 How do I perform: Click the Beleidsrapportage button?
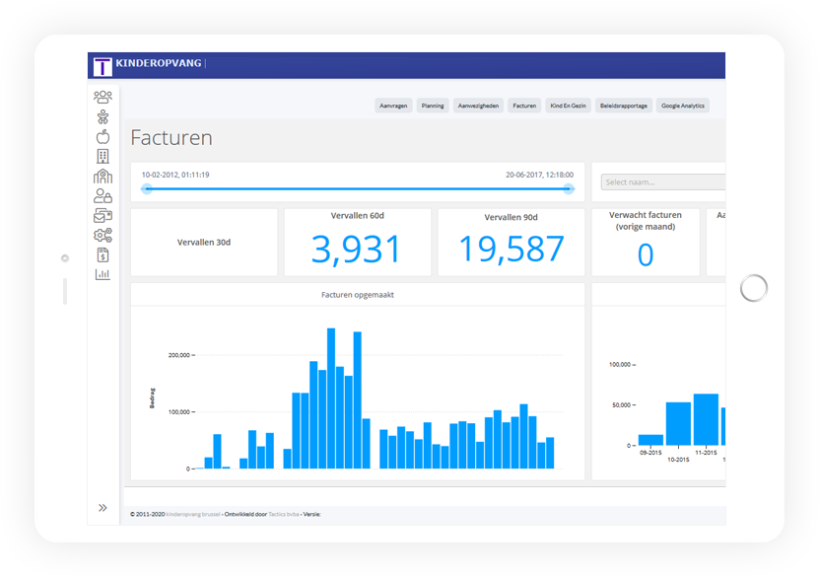tap(623, 106)
